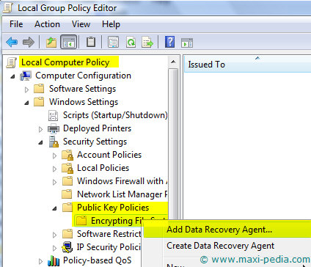Image resolution: width=311 pixels, height=267 pixels.
Task: Click the Computer Configuration computer icon
Action: (26, 76)
